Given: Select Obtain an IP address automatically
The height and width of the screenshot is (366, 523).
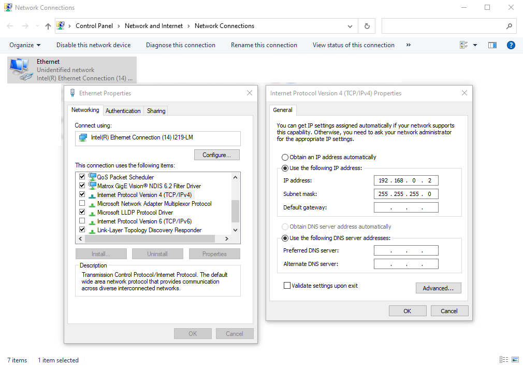Looking at the screenshot, I should 285,157.
